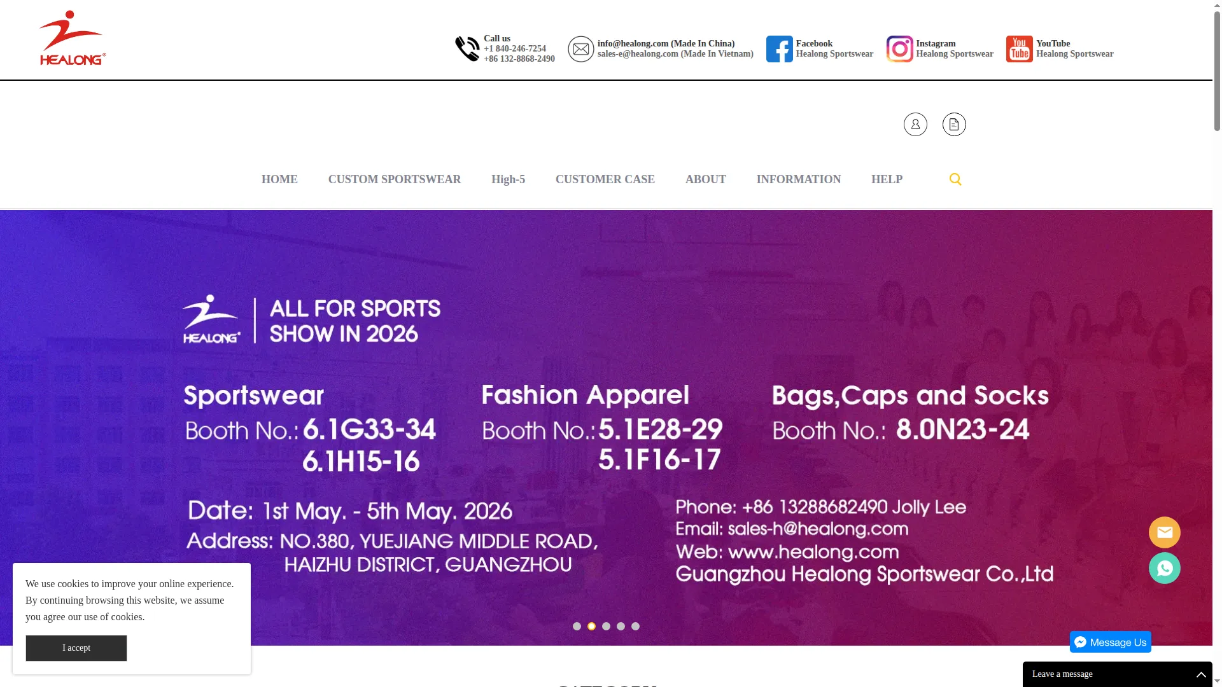Open the HELP menu item
The width and height of the screenshot is (1222, 687).
pos(887,179)
